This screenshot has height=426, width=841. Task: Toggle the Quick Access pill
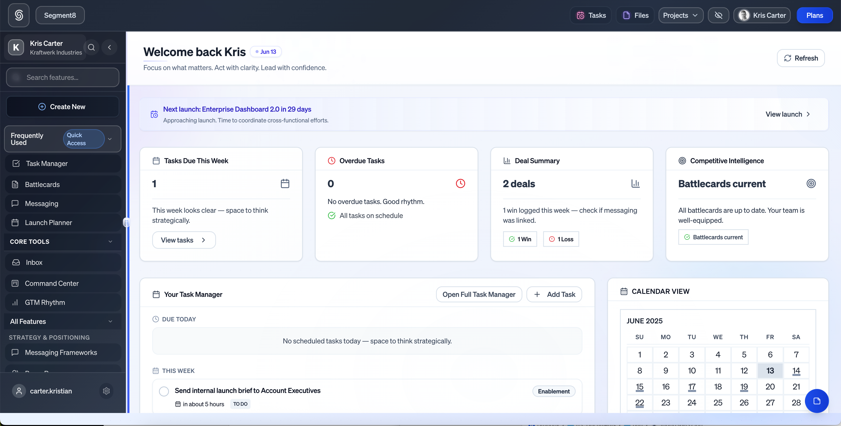(84, 139)
